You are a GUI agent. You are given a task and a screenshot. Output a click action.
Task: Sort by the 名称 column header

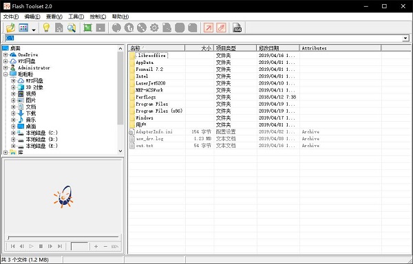point(157,48)
